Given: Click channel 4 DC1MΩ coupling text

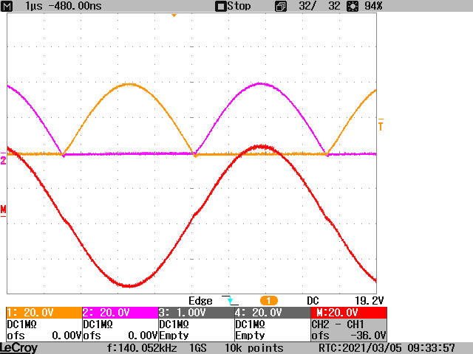Looking at the screenshot, I should pos(250,324).
